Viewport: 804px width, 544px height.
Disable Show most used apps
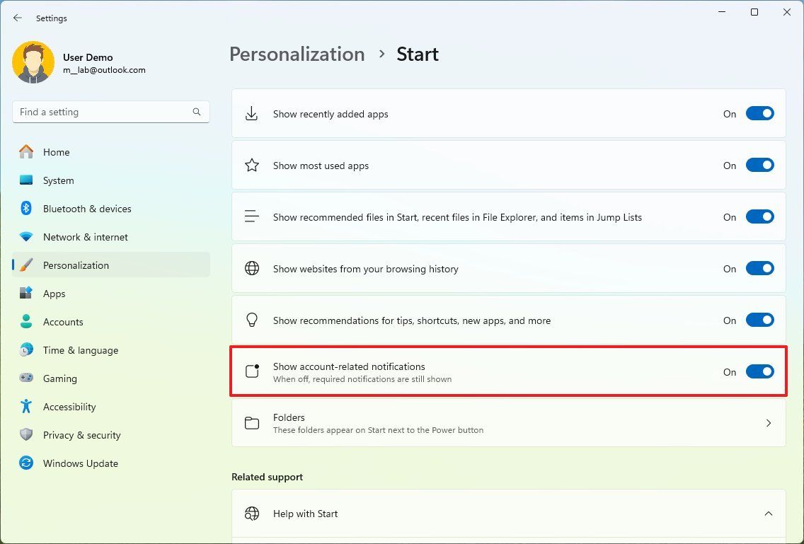[759, 165]
